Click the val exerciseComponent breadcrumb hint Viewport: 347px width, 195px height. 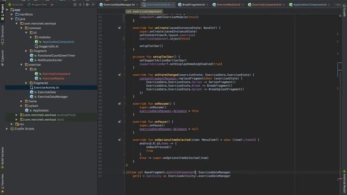(x=144, y=11)
